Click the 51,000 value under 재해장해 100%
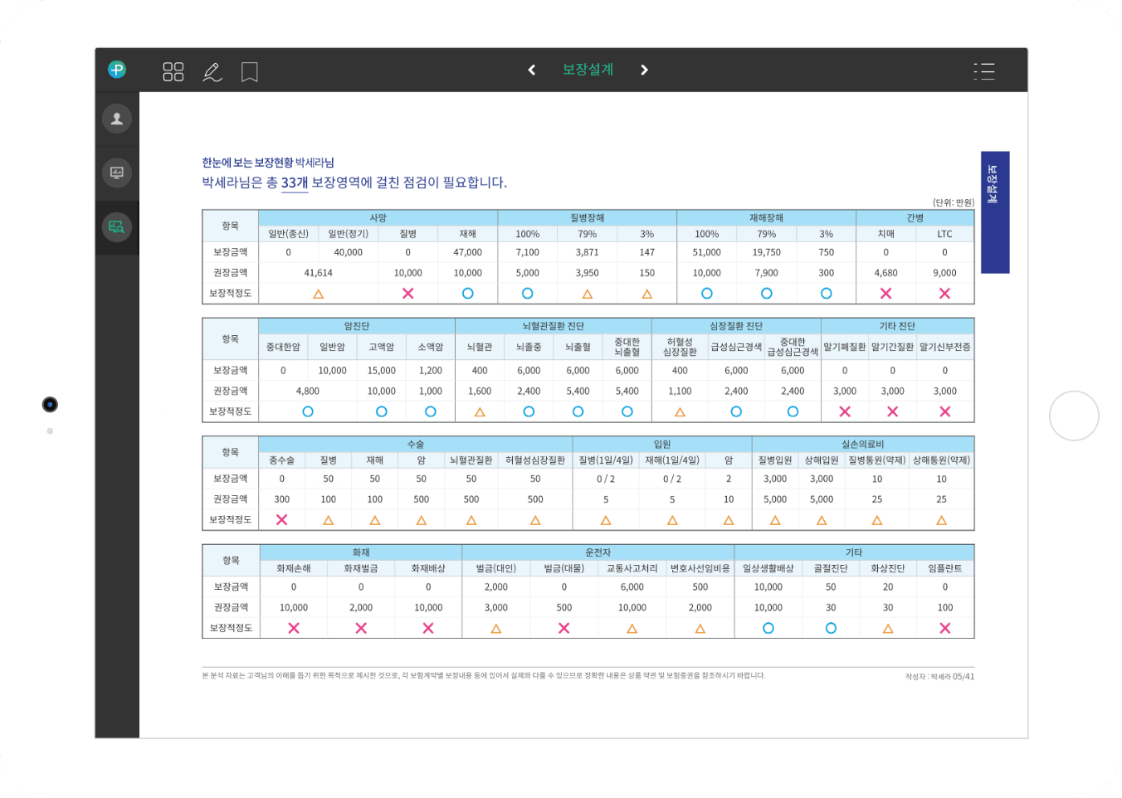The image size is (1122, 798). 706,252
